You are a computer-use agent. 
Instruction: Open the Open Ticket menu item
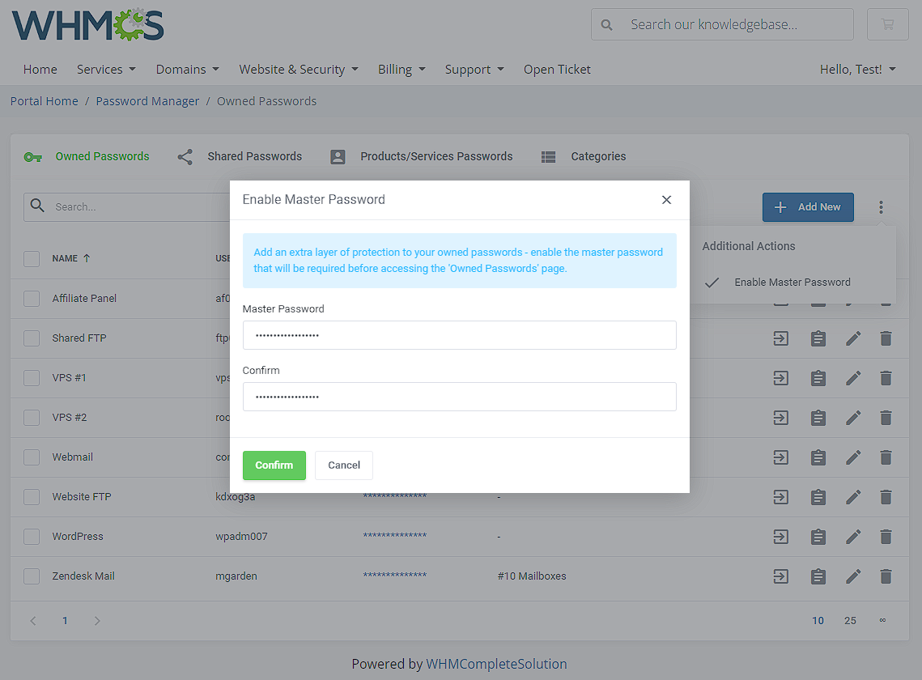(x=557, y=70)
